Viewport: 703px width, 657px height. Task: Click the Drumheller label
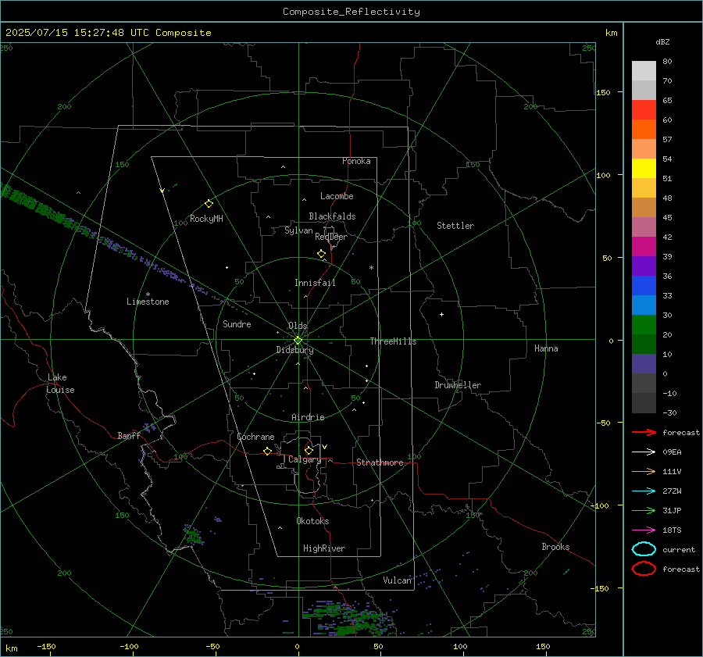[458, 385]
